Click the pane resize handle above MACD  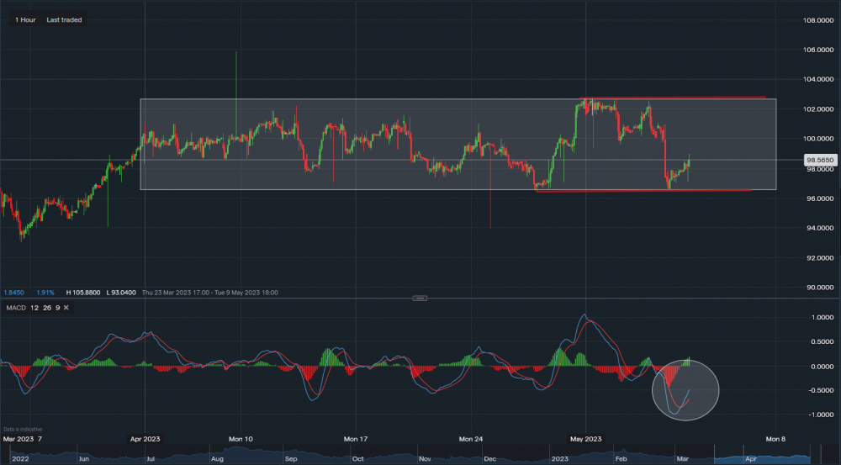pyautogui.click(x=420, y=298)
